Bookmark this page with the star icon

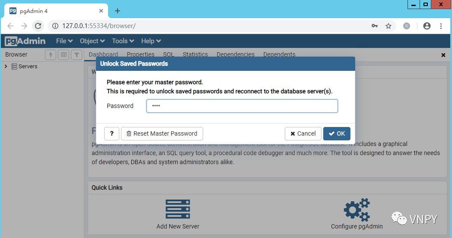388,26
